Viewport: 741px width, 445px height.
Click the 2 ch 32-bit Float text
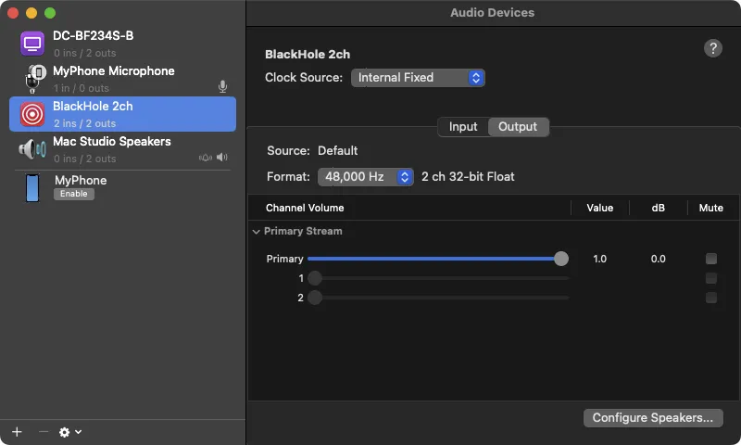point(468,177)
